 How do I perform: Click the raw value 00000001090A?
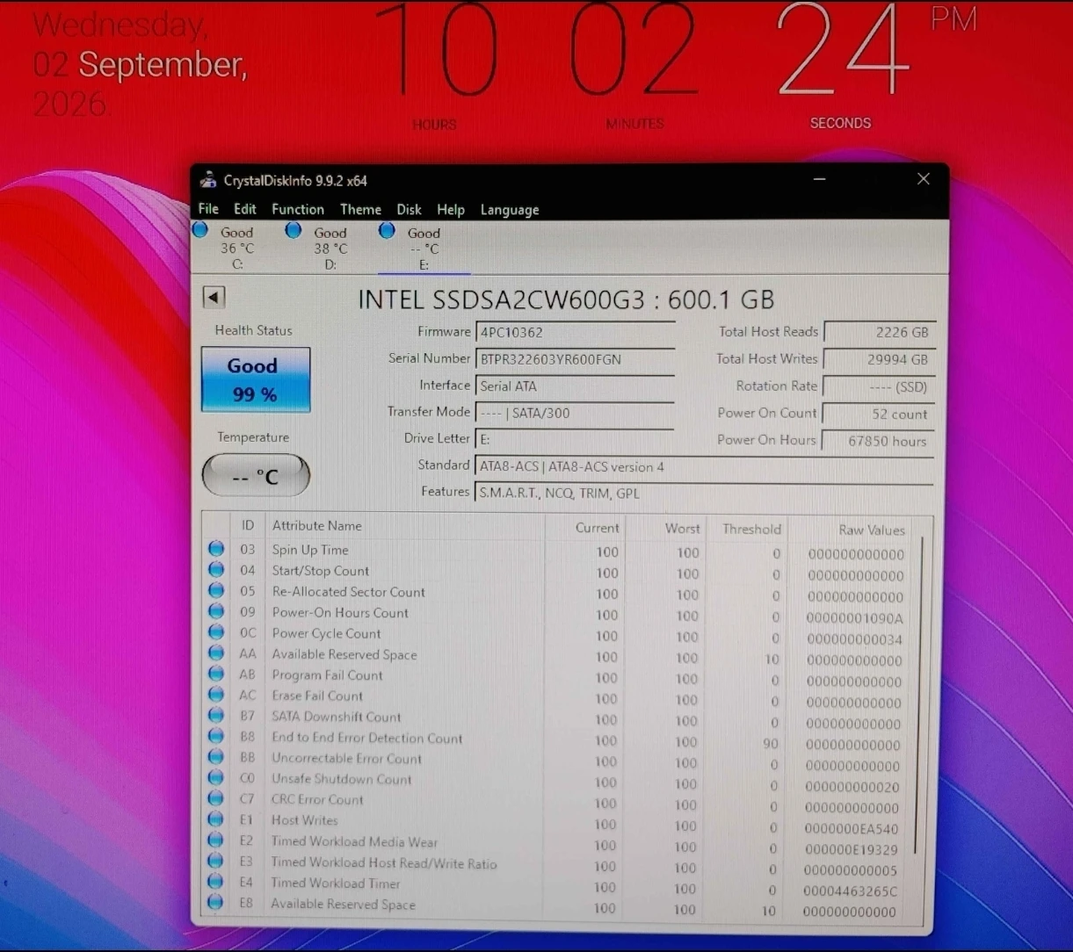point(854,618)
